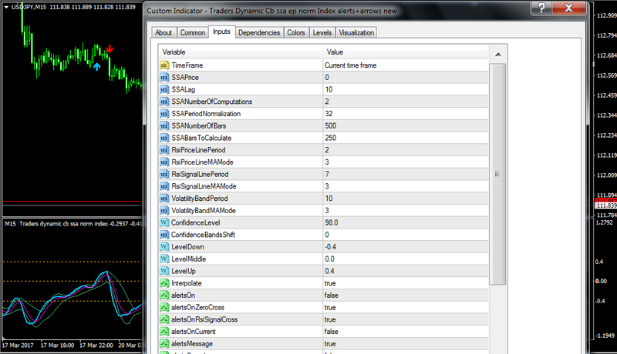617x354 pixels.
Task: Open the Dependencies tab
Action: coord(259,32)
